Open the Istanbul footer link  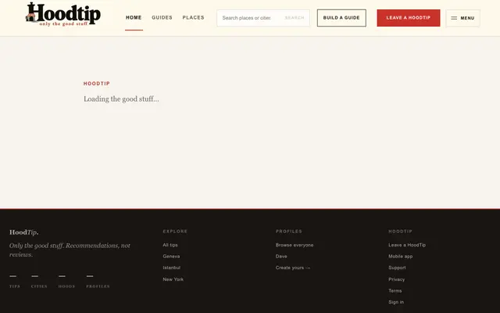(172, 268)
